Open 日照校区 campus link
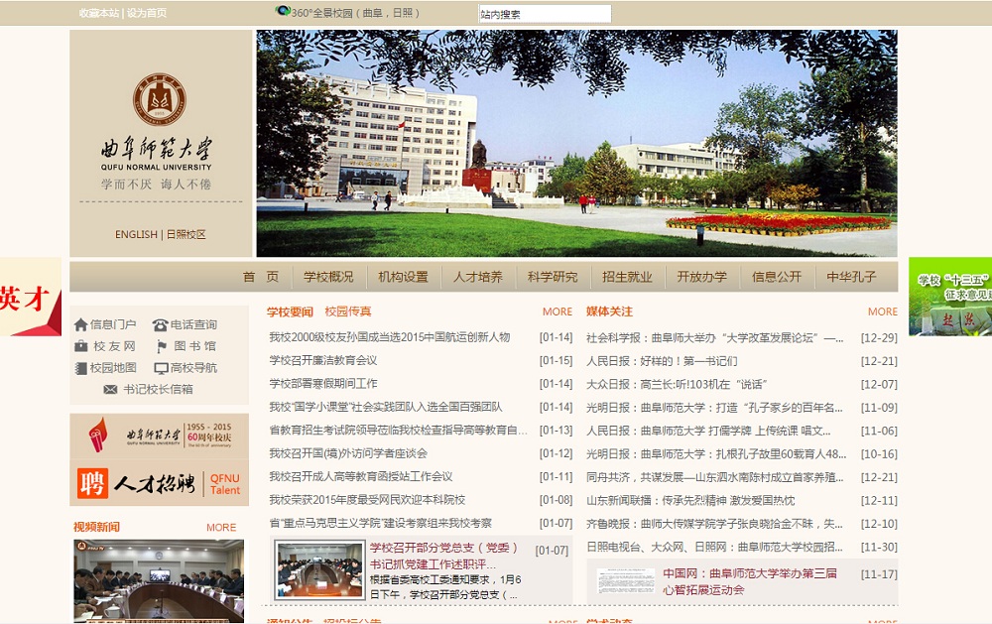The width and height of the screenshot is (992, 624). click(x=186, y=234)
